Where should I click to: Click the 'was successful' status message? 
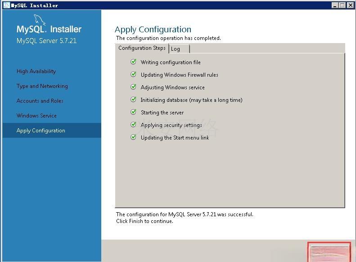185,214
